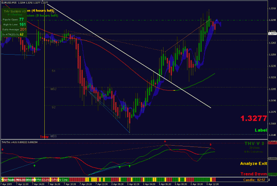
Task: Click the 'Daily Average' value 201
Action: (23, 29)
